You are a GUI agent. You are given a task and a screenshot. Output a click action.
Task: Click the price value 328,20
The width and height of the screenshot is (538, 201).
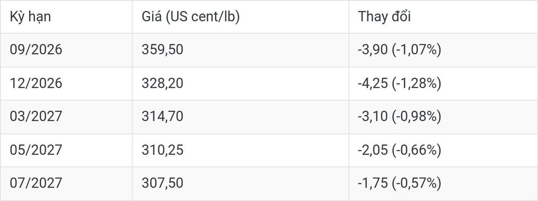click(x=162, y=84)
